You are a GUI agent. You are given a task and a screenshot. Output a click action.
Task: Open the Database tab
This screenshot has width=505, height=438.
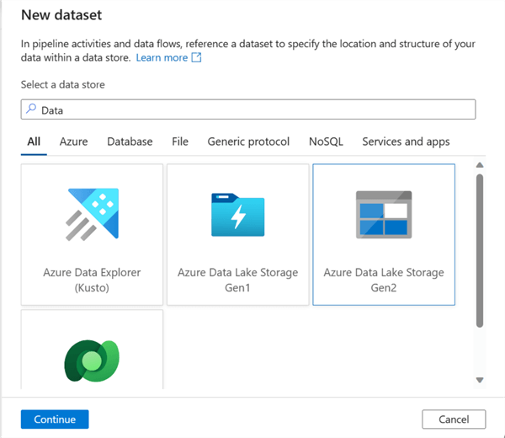[x=130, y=142]
